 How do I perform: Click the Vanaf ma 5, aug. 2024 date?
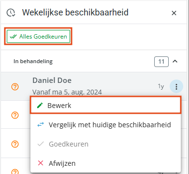67,92
